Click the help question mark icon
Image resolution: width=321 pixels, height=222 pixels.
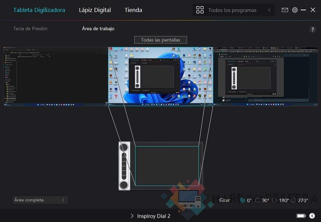pos(312,30)
